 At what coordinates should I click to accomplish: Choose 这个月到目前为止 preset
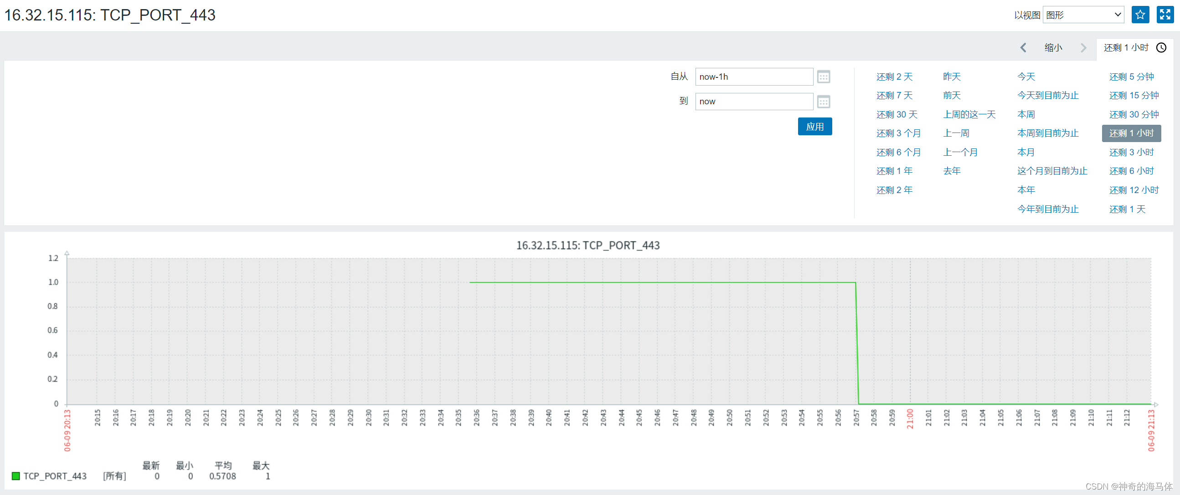(x=1052, y=171)
